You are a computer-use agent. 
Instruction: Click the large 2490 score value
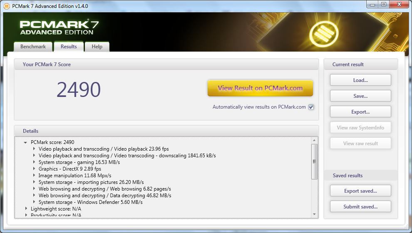point(79,89)
